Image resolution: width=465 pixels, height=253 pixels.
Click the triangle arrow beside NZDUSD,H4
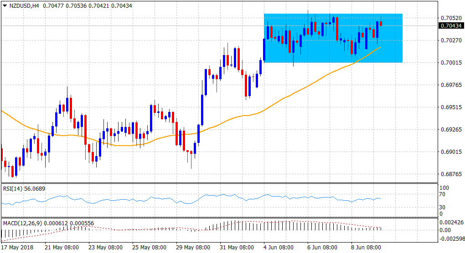tap(5, 5)
